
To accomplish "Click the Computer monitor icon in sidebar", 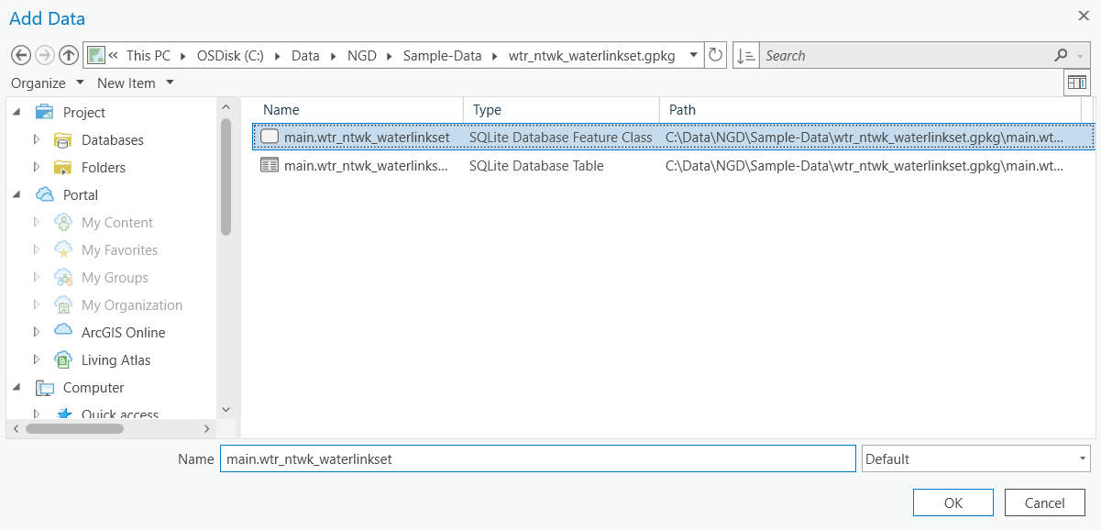I will 44,388.
